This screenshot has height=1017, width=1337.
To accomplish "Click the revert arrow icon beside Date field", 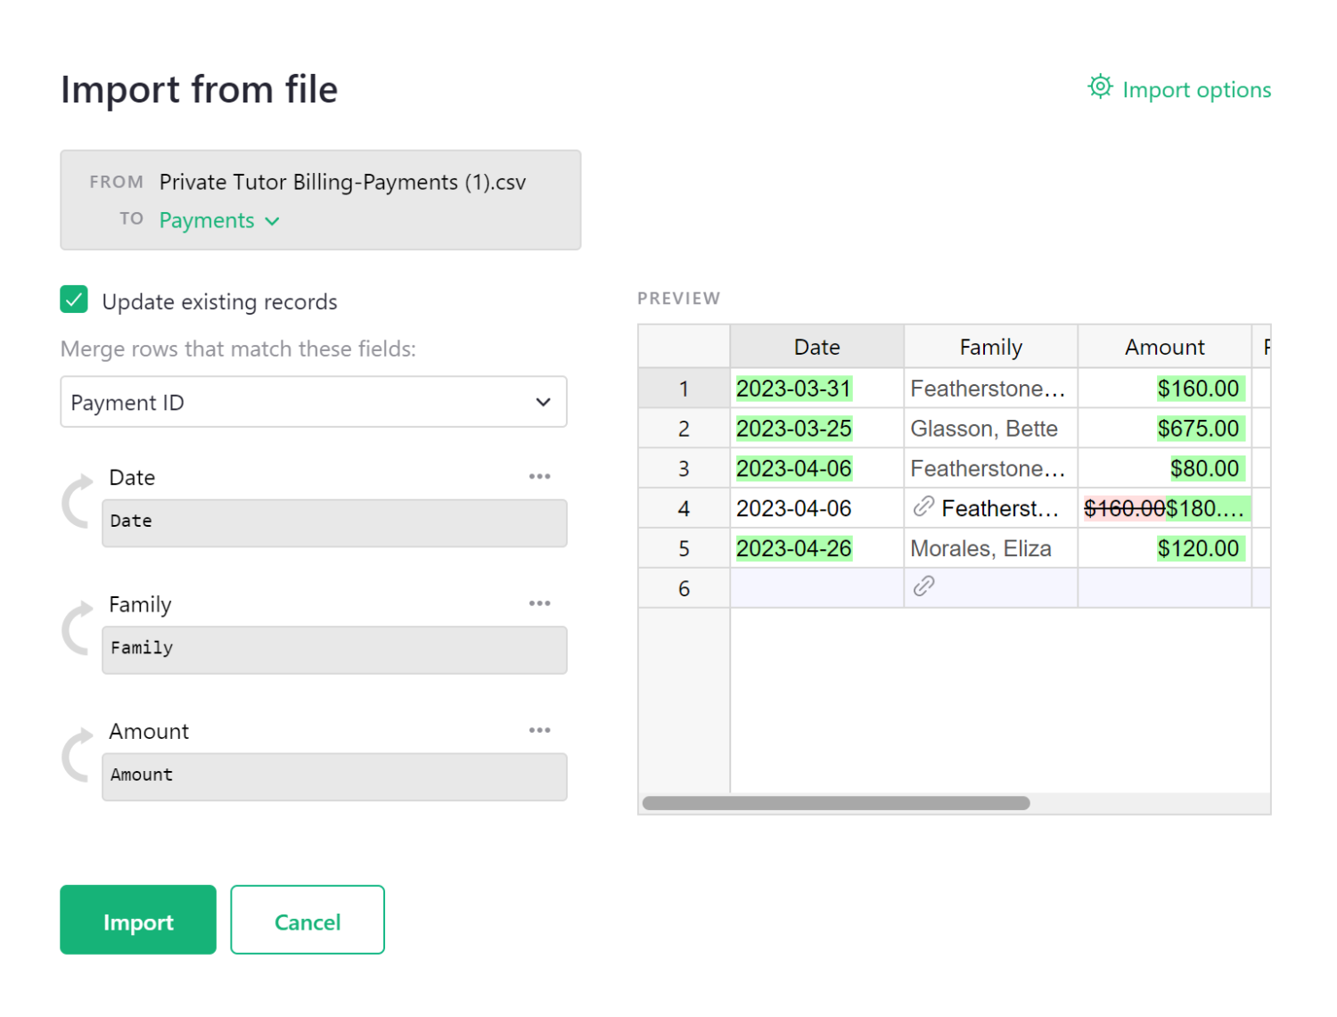I will (x=78, y=502).
